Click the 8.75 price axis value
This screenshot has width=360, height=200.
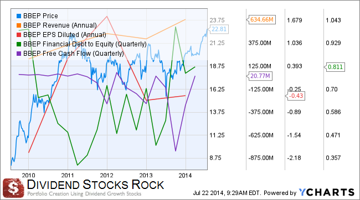215,158
